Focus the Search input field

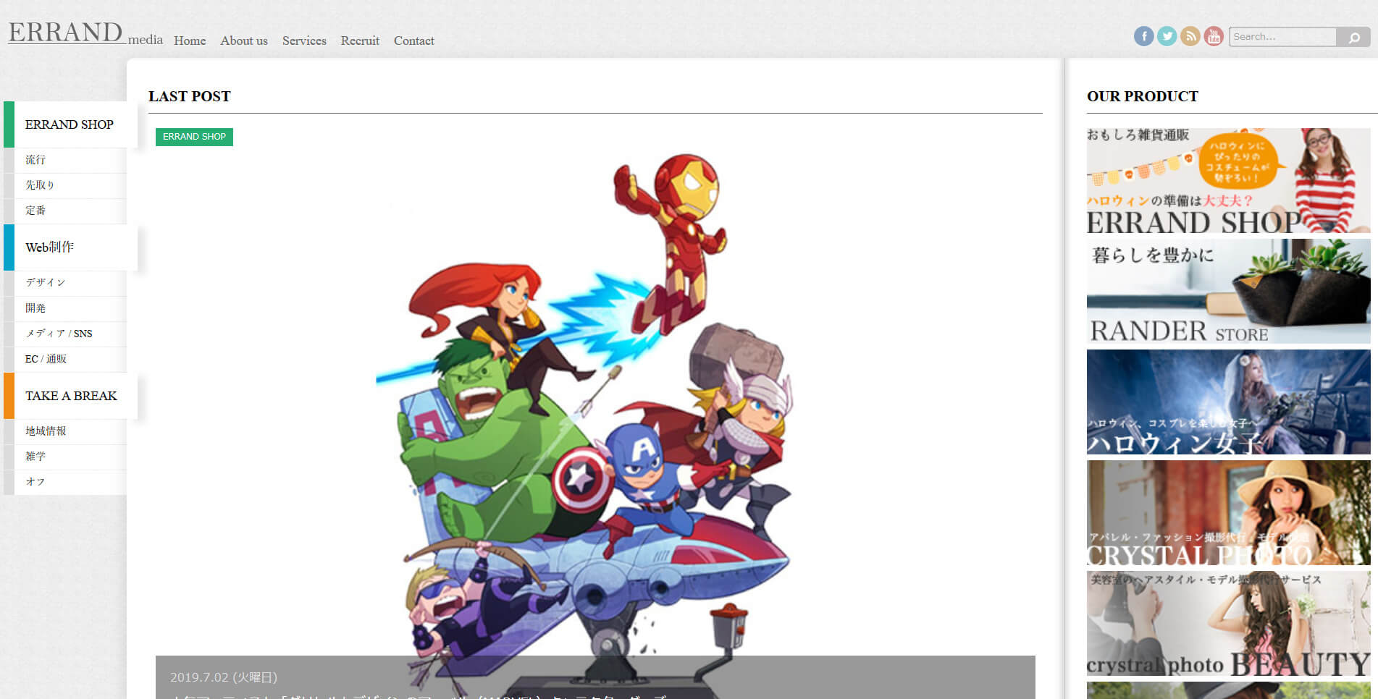pos(1282,37)
